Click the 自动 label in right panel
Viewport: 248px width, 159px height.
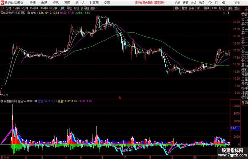(244, 103)
